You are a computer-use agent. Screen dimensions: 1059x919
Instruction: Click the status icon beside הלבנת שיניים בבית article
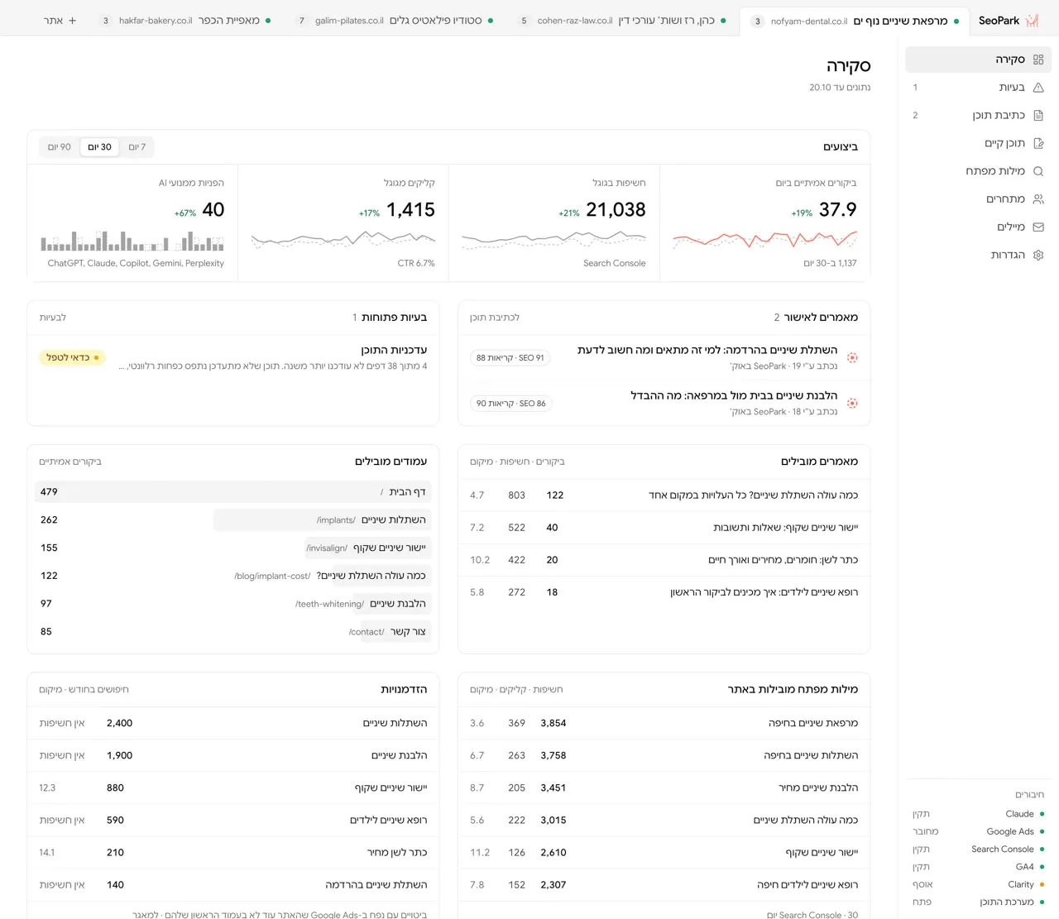pos(852,403)
